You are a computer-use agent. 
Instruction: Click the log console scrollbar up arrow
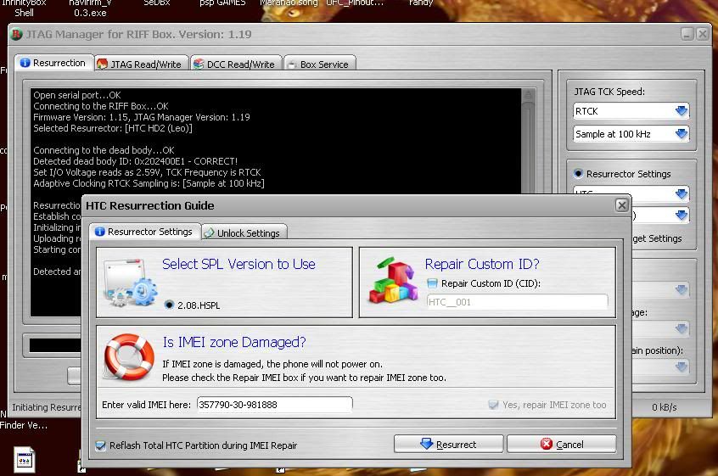pyautogui.click(x=528, y=95)
